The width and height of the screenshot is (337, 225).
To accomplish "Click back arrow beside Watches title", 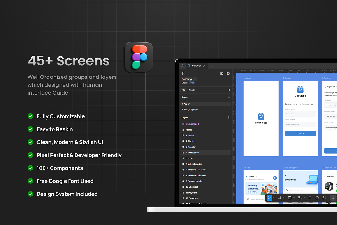I will (325, 176).
